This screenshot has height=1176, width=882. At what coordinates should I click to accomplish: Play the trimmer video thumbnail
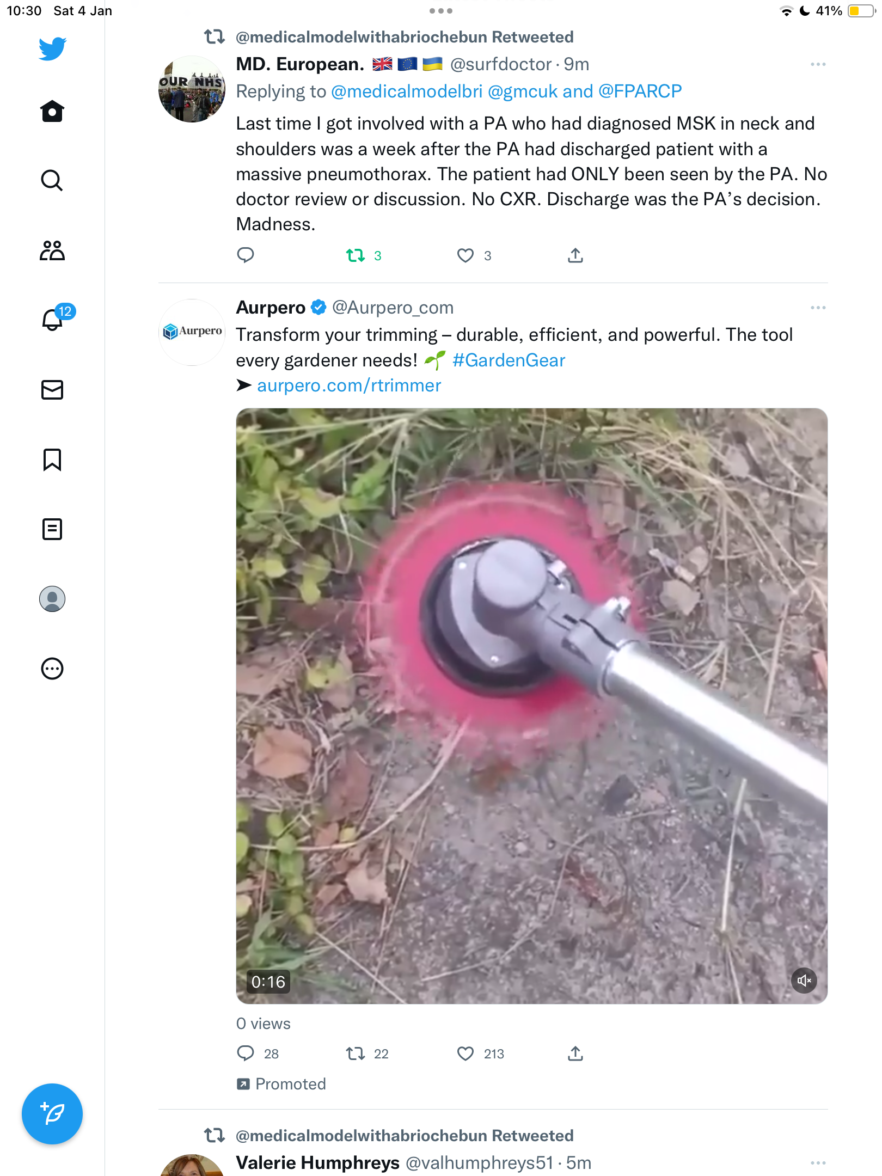point(532,706)
